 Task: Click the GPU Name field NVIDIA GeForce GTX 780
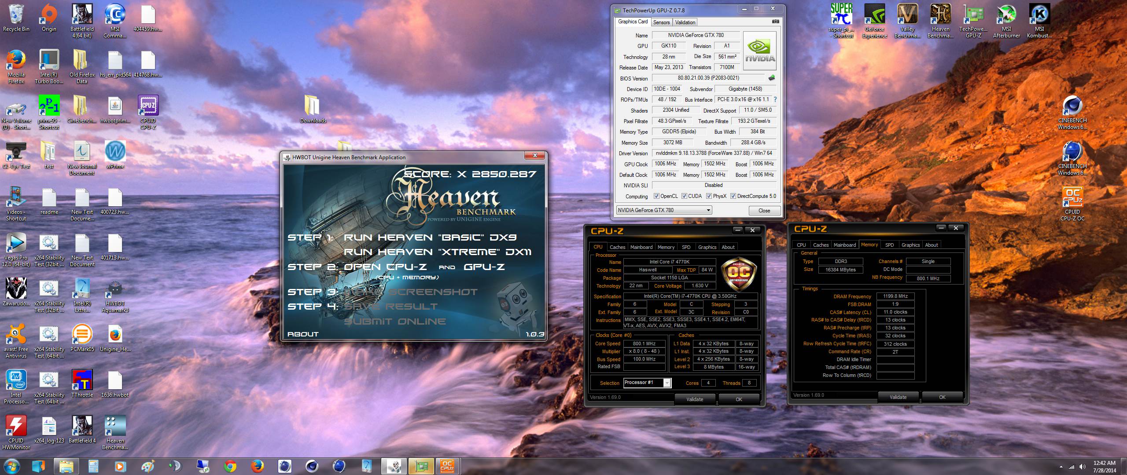pyautogui.click(x=695, y=35)
